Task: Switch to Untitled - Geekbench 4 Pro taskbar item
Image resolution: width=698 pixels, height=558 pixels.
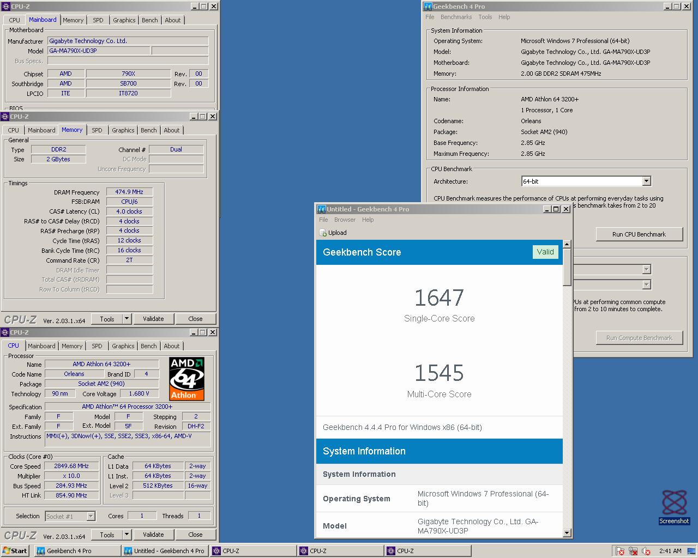Action: 165,551
